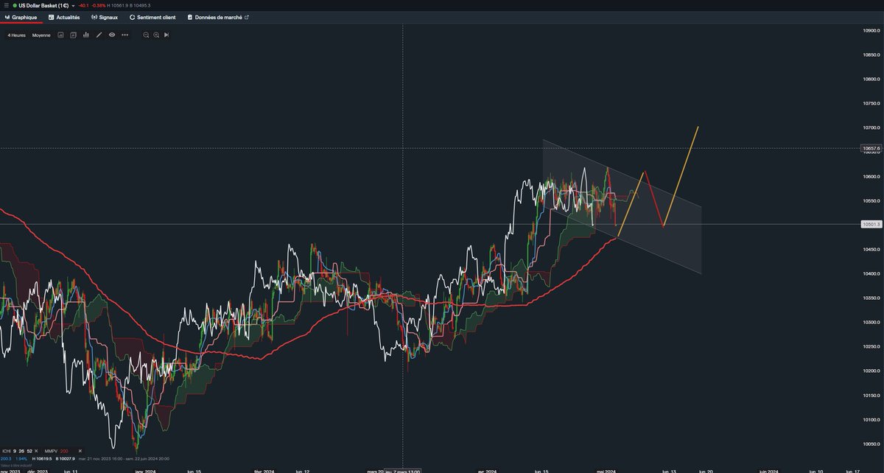Open the three-dots more options menu
This screenshot has height=473, width=884.
[125, 35]
